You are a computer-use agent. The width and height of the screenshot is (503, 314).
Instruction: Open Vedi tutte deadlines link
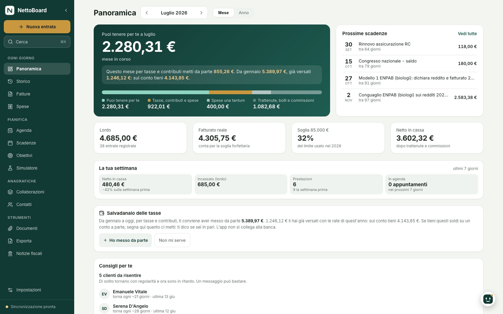467,34
